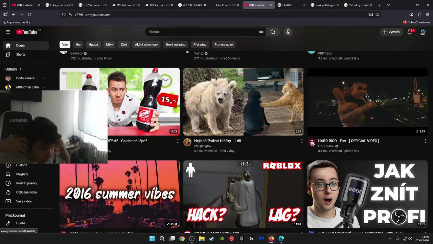Switch to Intel Core i7-670 tab
Image resolution: width=433 pixels, height=244 pixels.
point(225,5)
